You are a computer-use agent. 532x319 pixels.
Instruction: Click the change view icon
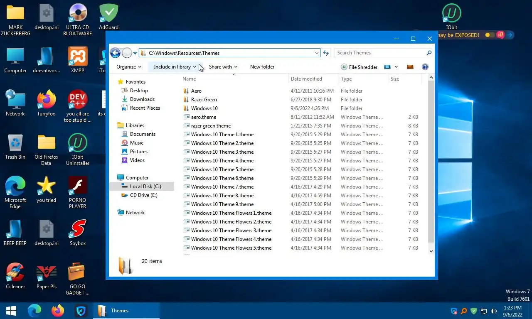(x=387, y=67)
